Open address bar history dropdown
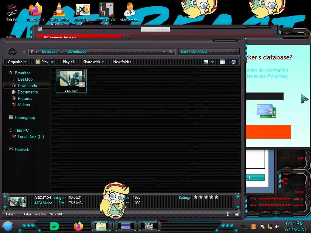Screen dimensions: 311x233 click(x=164, y=52)
